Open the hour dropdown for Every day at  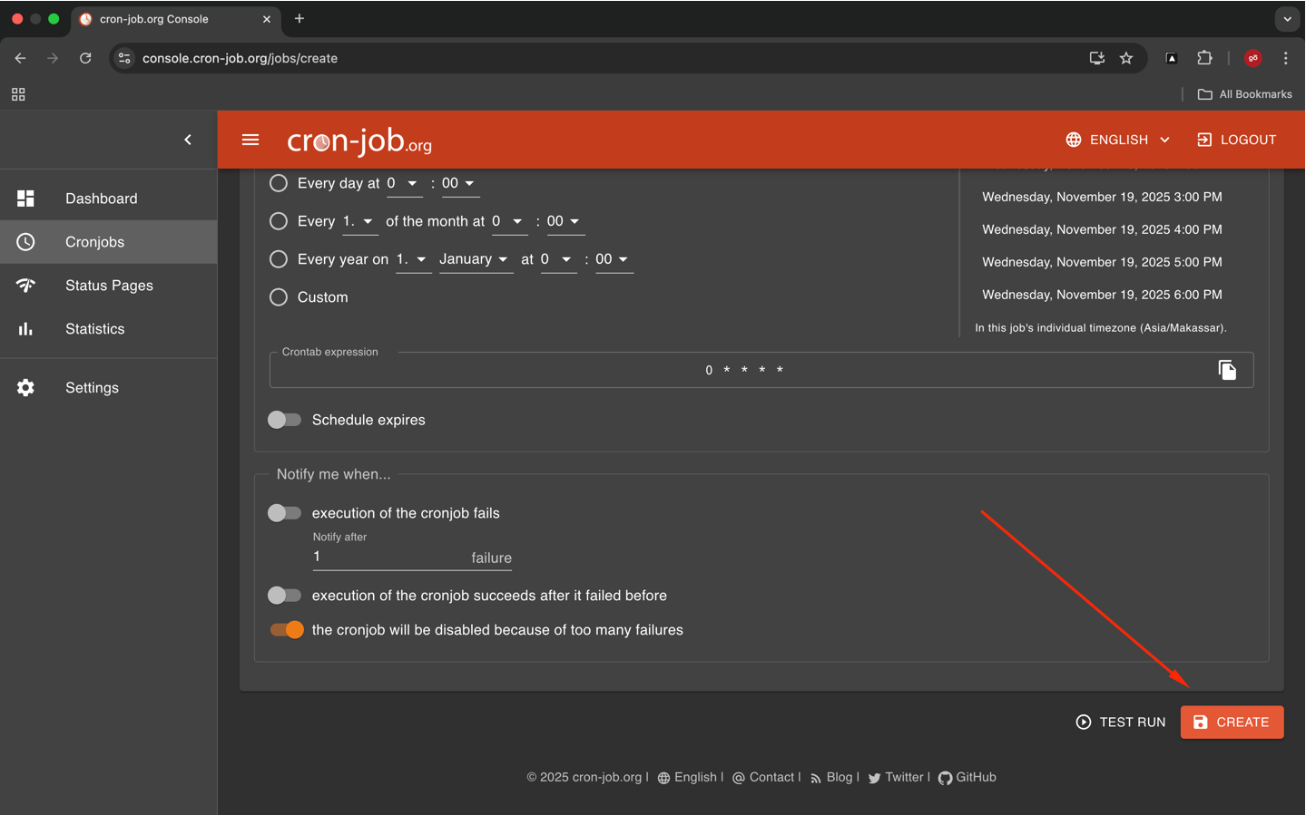(402, 183)
